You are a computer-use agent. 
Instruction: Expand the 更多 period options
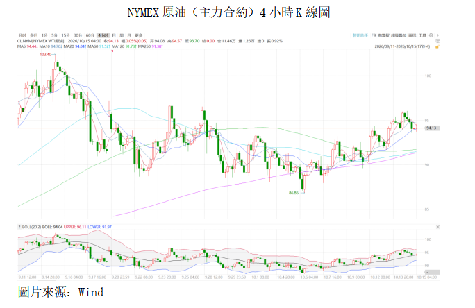(138, 35)
